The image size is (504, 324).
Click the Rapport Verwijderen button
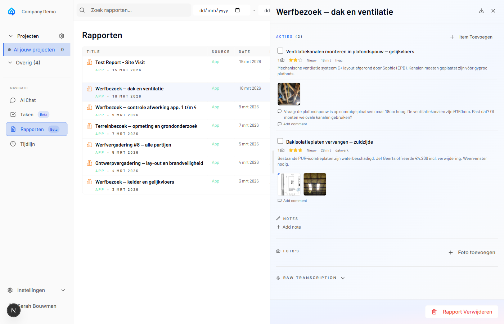462,312
